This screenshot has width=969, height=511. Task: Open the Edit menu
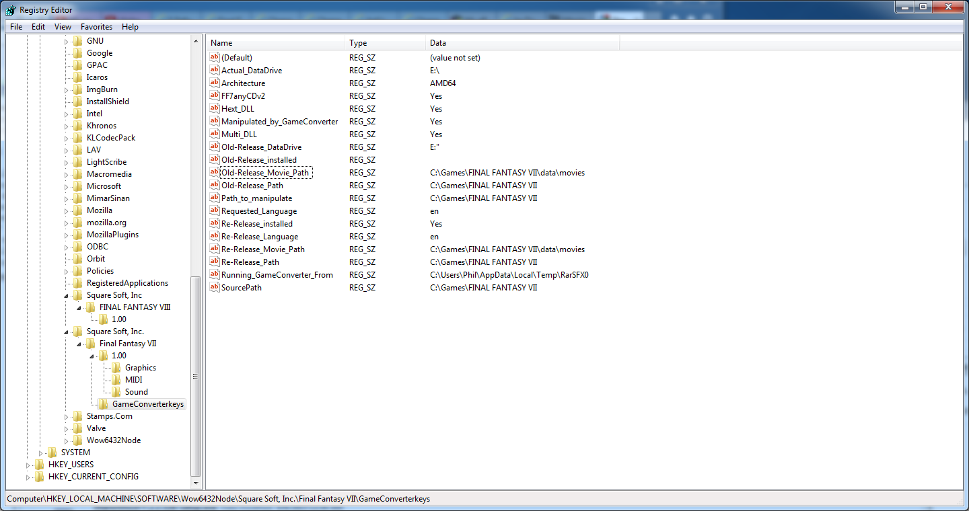coord(38,27)
